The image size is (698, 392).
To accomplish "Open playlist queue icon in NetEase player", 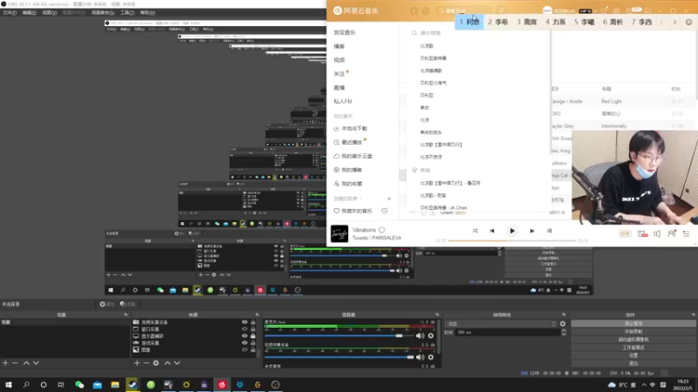I will (686, 233).
